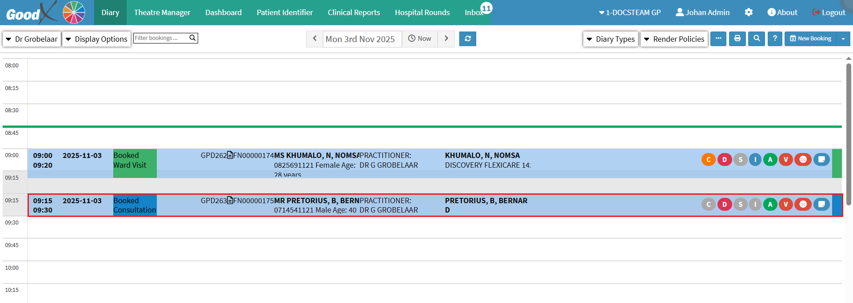Expand the New Booking split arrow
Viewport: 853px width, 303px height.
(843, 39)
